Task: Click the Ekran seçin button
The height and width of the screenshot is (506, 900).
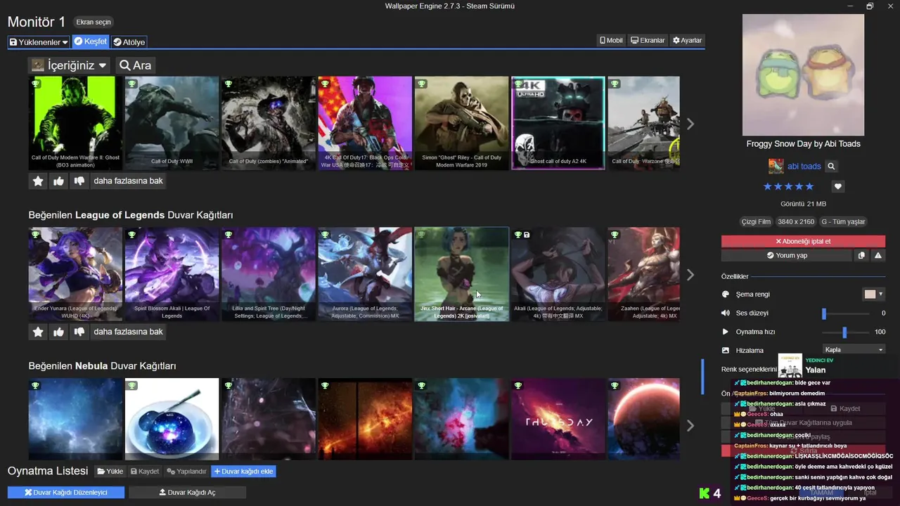Action: [x=94, y=22]
